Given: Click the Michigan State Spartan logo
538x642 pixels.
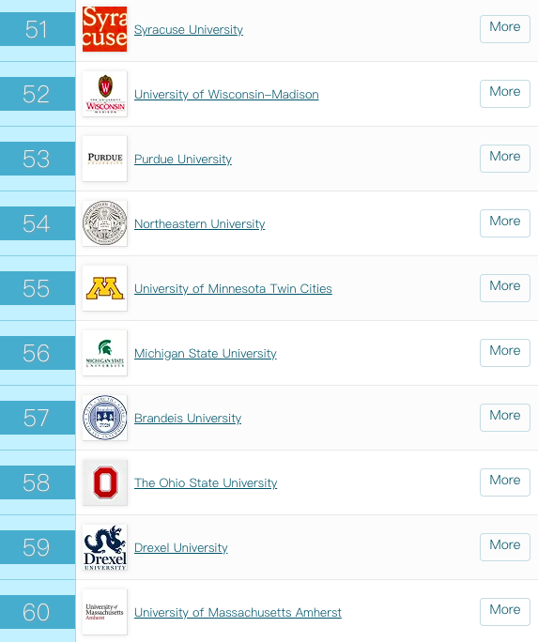Looking at the screenshot, I should point(105,353).
